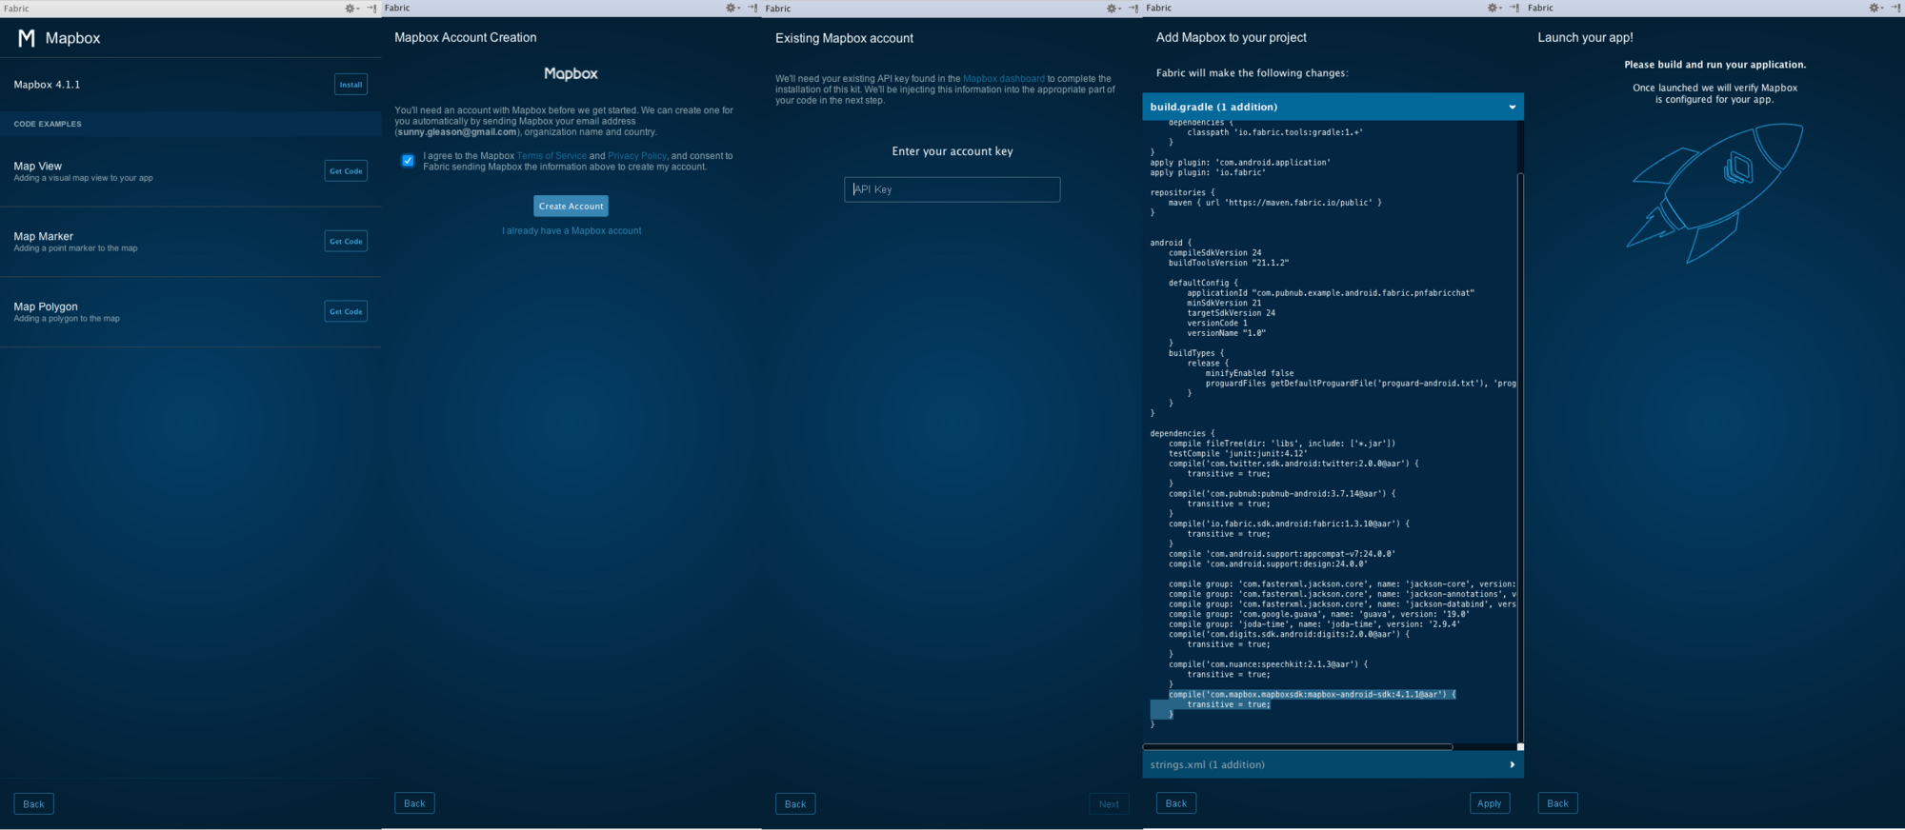The image size is (1905, 830).
Task: Click hide panel icon above Launch your app
Action: (1895, 8)
